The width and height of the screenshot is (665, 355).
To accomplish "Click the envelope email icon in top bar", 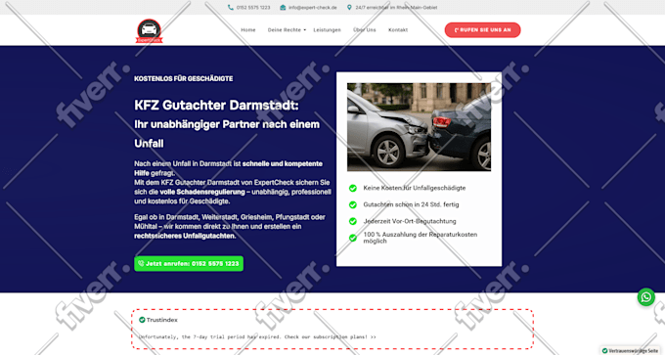I will pyautogui.click(x=283, y=7).
